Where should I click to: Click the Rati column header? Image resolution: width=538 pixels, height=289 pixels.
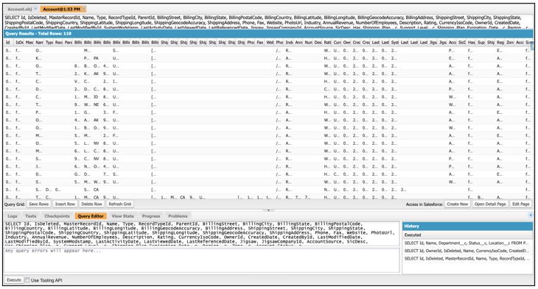coord(328,43)
